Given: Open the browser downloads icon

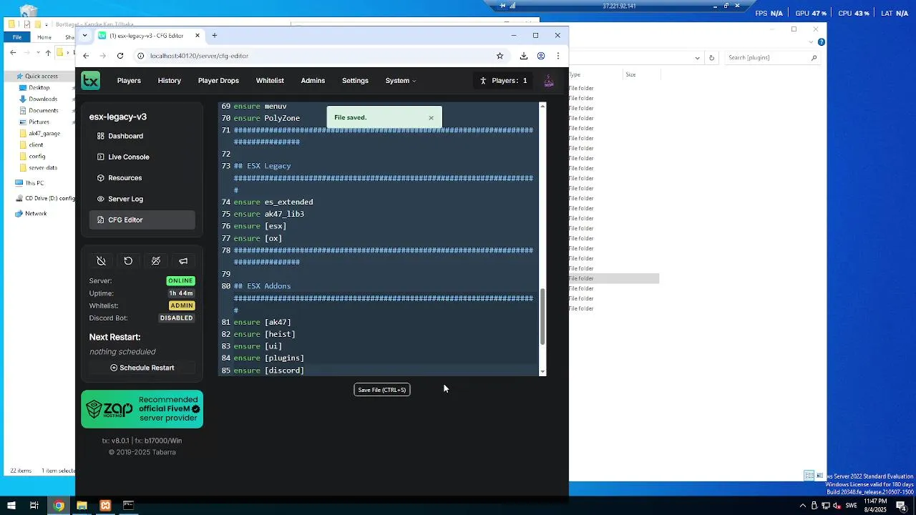Looking at the screenshot, I should coord(524,56).
